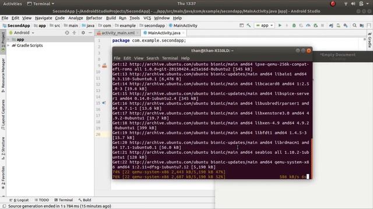
Task: Toggle the bottom Terminal tool window
Action: pyautogui.click(x=64, y=200)
